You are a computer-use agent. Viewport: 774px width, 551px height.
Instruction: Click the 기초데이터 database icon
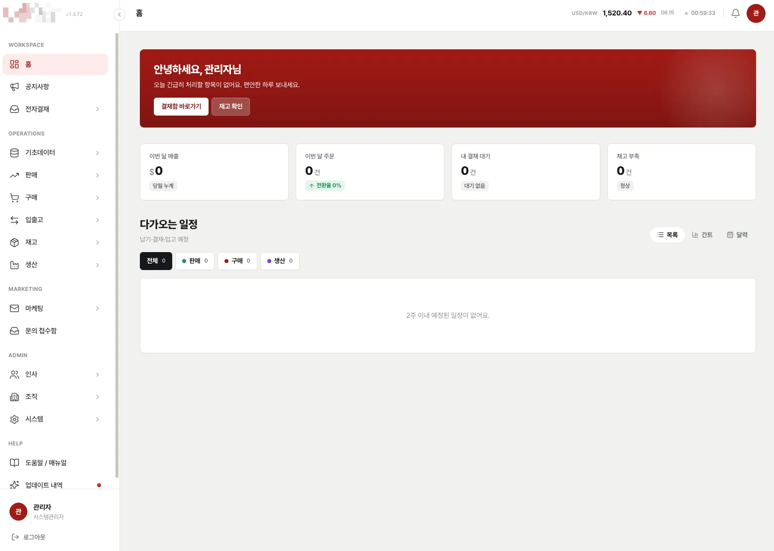coord(14,153)
